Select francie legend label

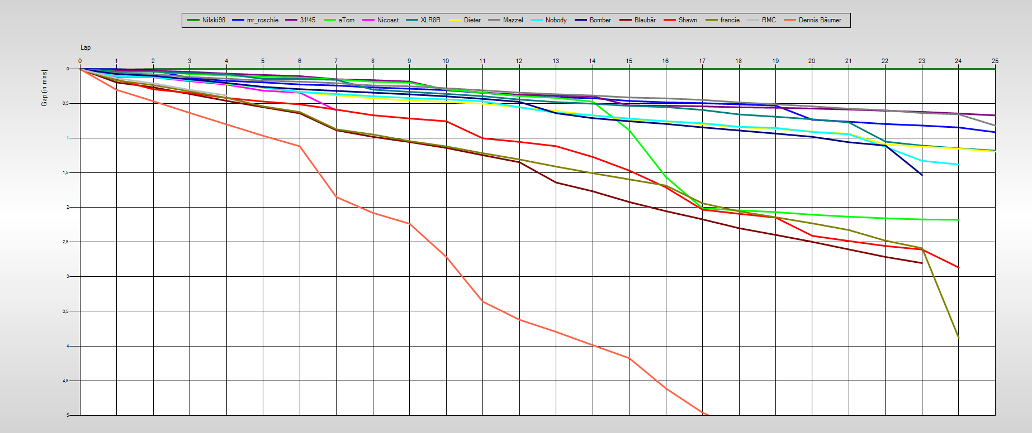pos(730,20)
